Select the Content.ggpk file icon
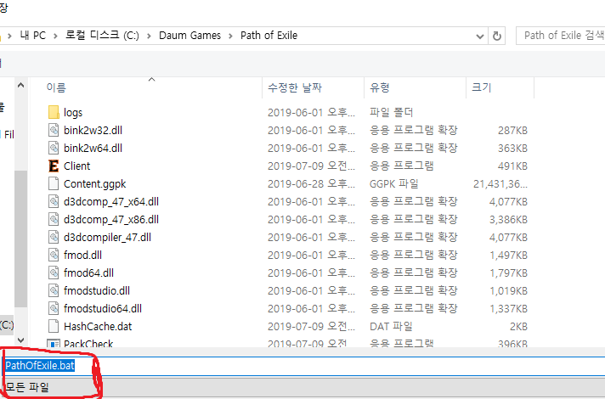 54,183
